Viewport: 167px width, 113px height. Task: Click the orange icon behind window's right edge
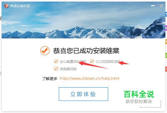166,42
